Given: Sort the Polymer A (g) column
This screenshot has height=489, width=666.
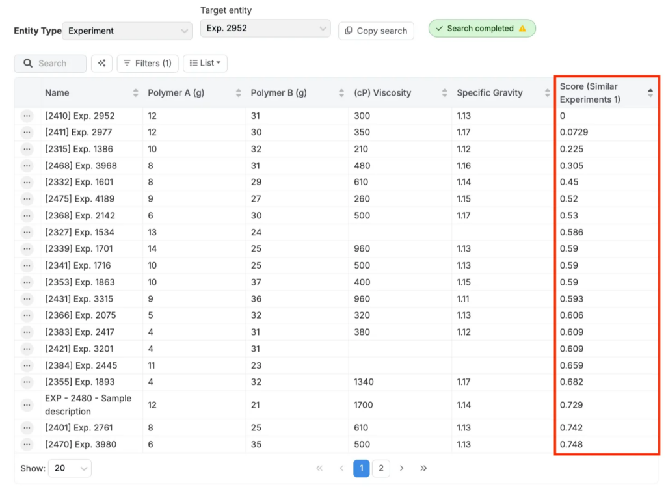Looking at the screenshot, I should (239, 93).
